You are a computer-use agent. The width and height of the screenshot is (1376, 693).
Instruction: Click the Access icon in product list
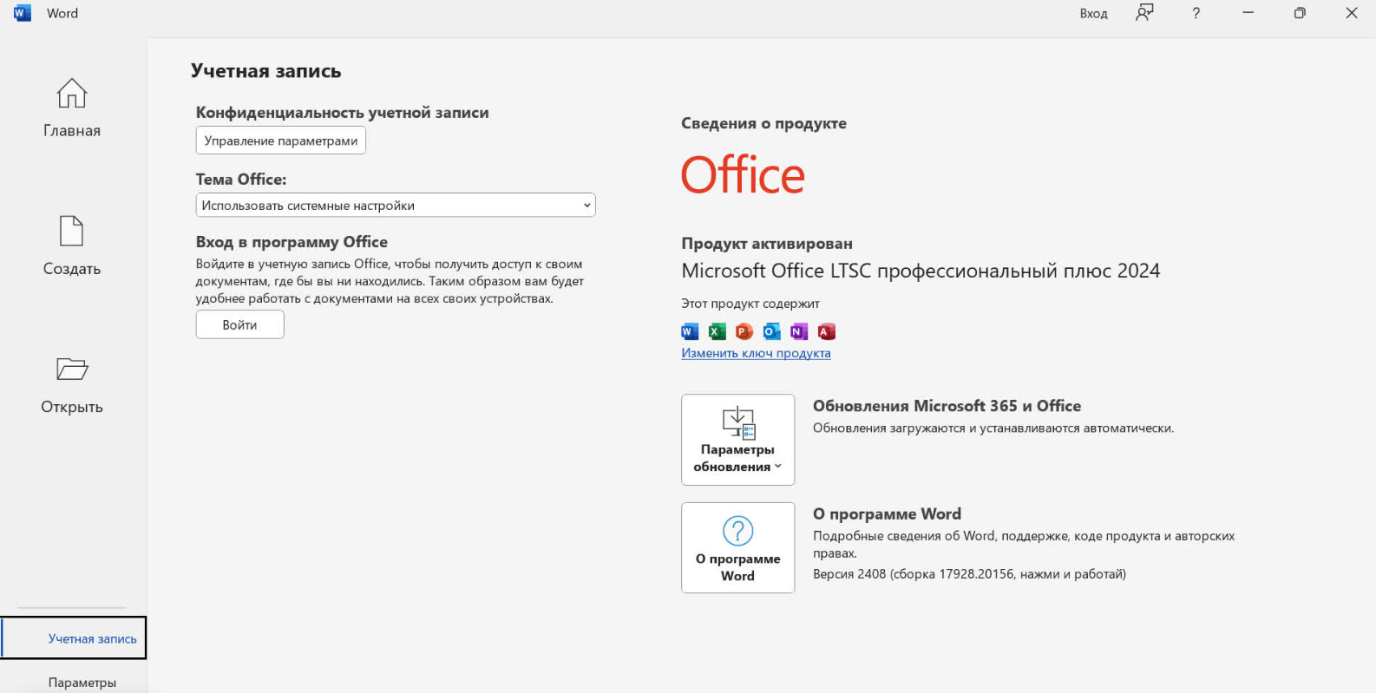pyautogui.click(x=827, y=331)
